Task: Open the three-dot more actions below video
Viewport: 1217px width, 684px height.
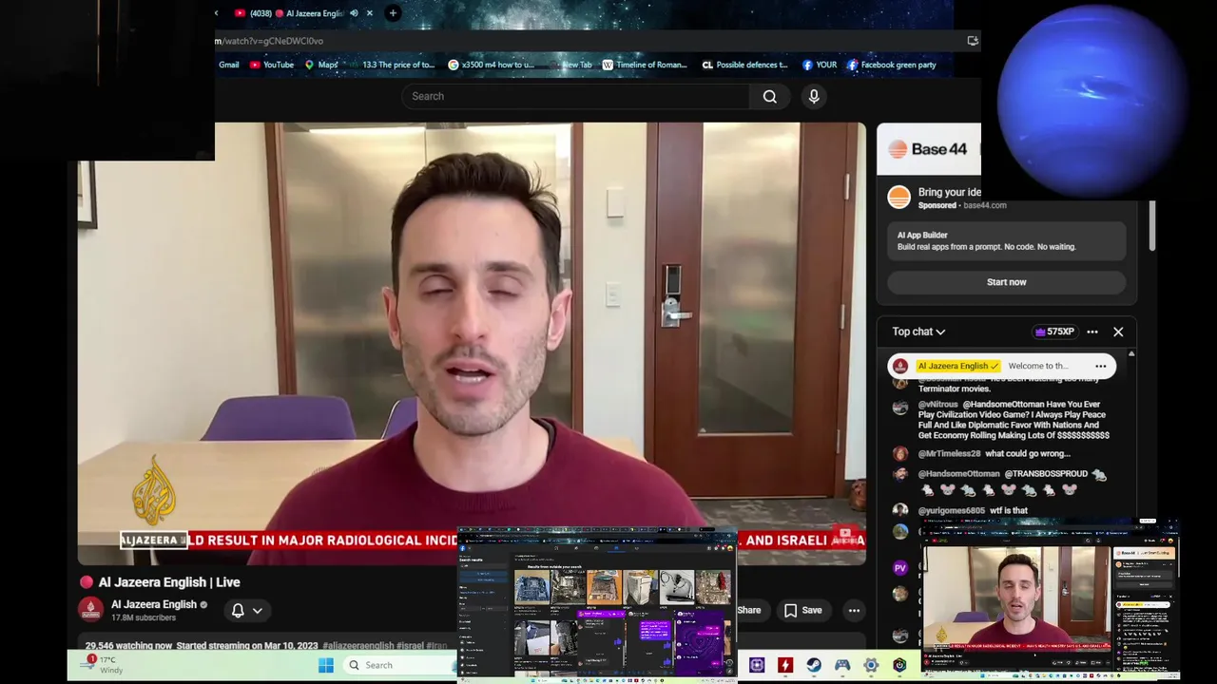Action: coord(854,611)
